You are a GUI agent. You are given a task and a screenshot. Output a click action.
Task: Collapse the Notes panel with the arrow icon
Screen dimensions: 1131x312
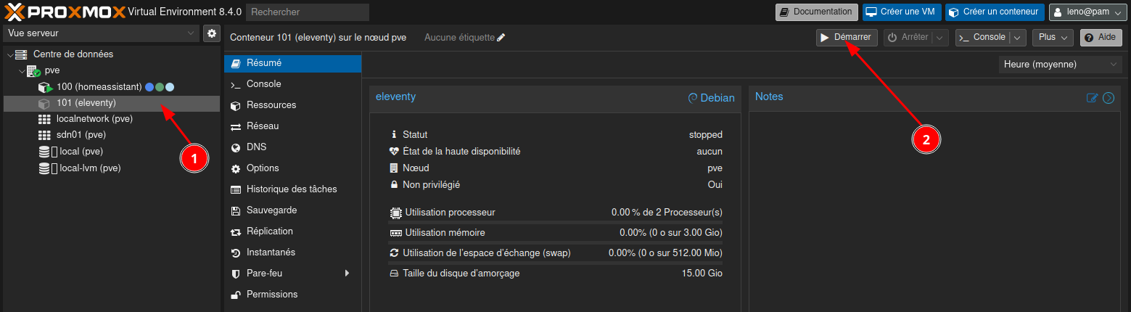click(x=1109, y=98)
